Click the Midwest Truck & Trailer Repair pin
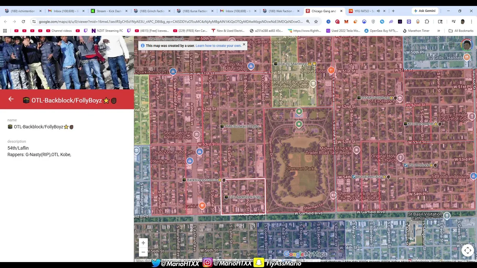This screenshot has height=268, width=477. [x=356, y=150]
